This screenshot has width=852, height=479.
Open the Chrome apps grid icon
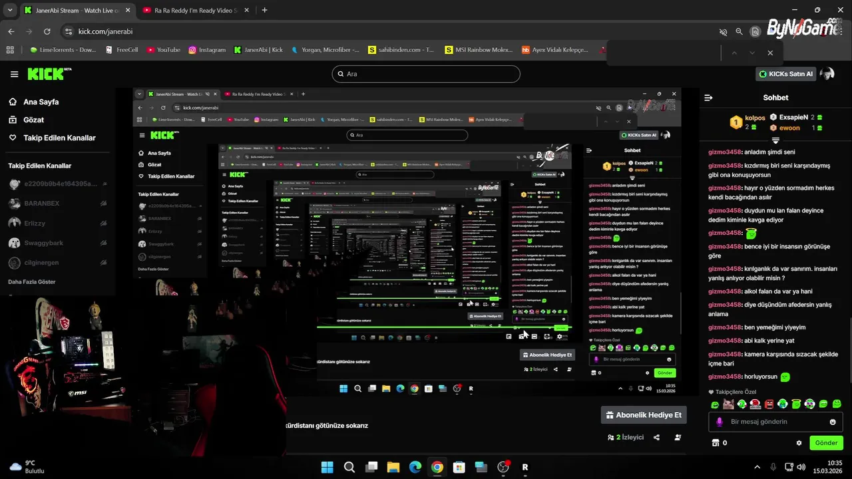pos(10,50)
